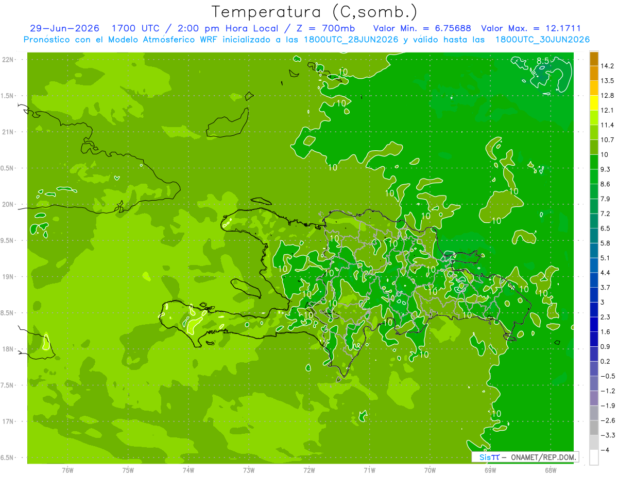Click the "-4" color scale value

[x=606, y=450]
